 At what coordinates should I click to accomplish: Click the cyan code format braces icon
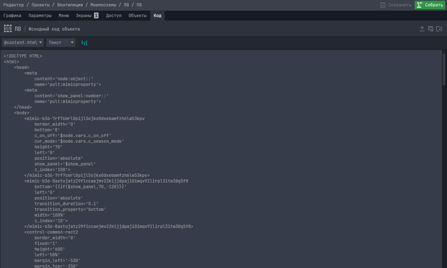[84, 43]
